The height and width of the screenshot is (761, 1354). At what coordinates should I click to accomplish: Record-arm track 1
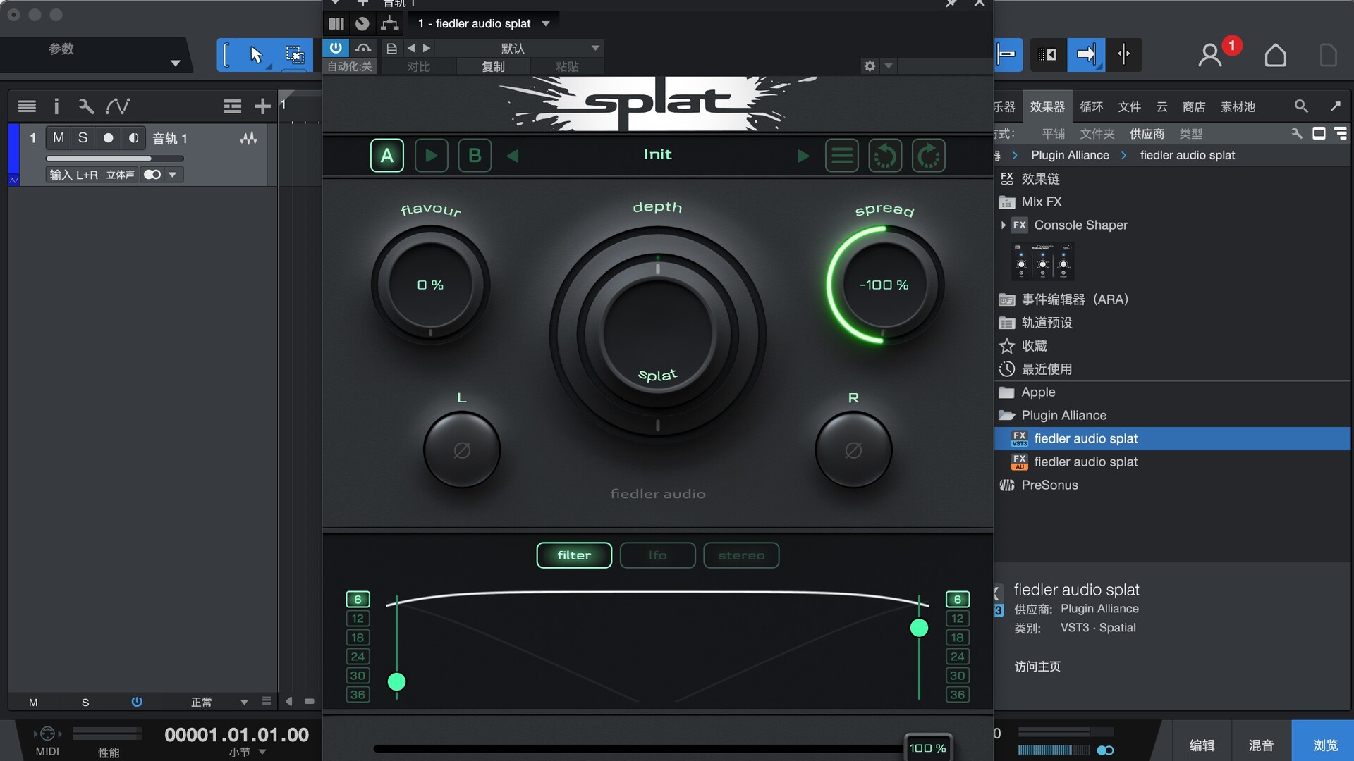click(x=108, y=138)
